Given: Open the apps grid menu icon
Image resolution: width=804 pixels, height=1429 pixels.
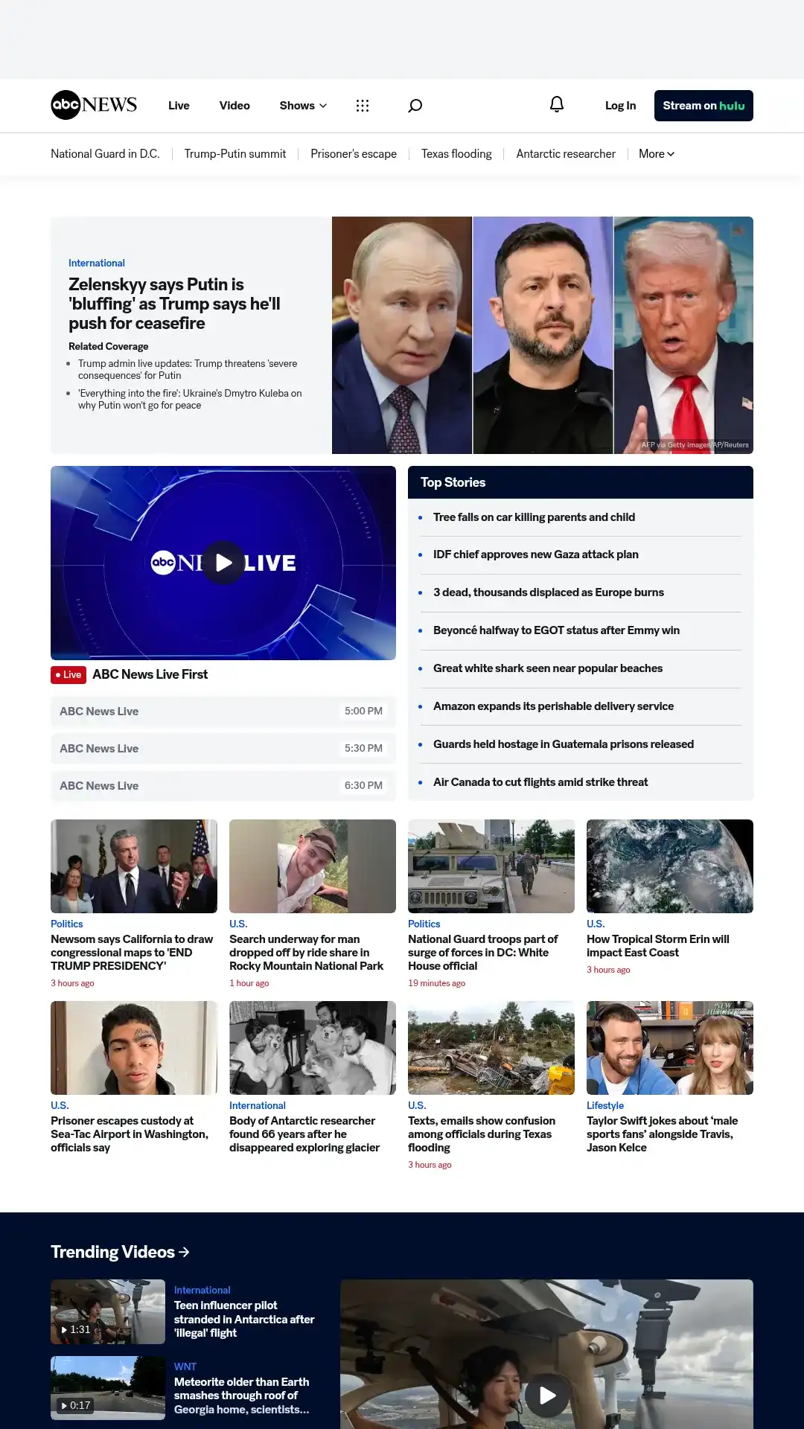Looking at the screenshot, I should pyautogui.click(x=363, y=106).
